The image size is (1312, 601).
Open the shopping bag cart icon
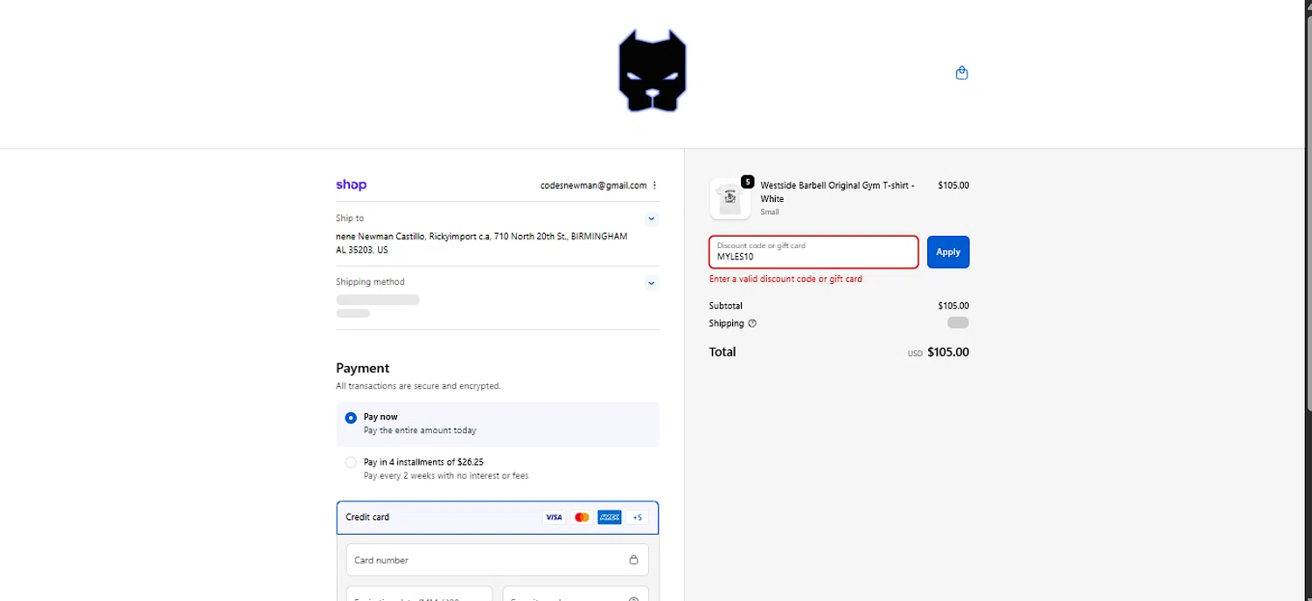coord(961,73)
